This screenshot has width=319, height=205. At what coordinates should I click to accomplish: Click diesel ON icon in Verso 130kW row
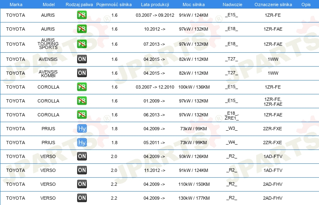[x=82, y=198]
